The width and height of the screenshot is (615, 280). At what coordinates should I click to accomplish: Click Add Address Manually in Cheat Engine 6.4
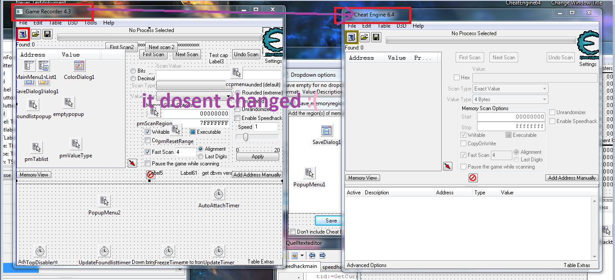572,178
